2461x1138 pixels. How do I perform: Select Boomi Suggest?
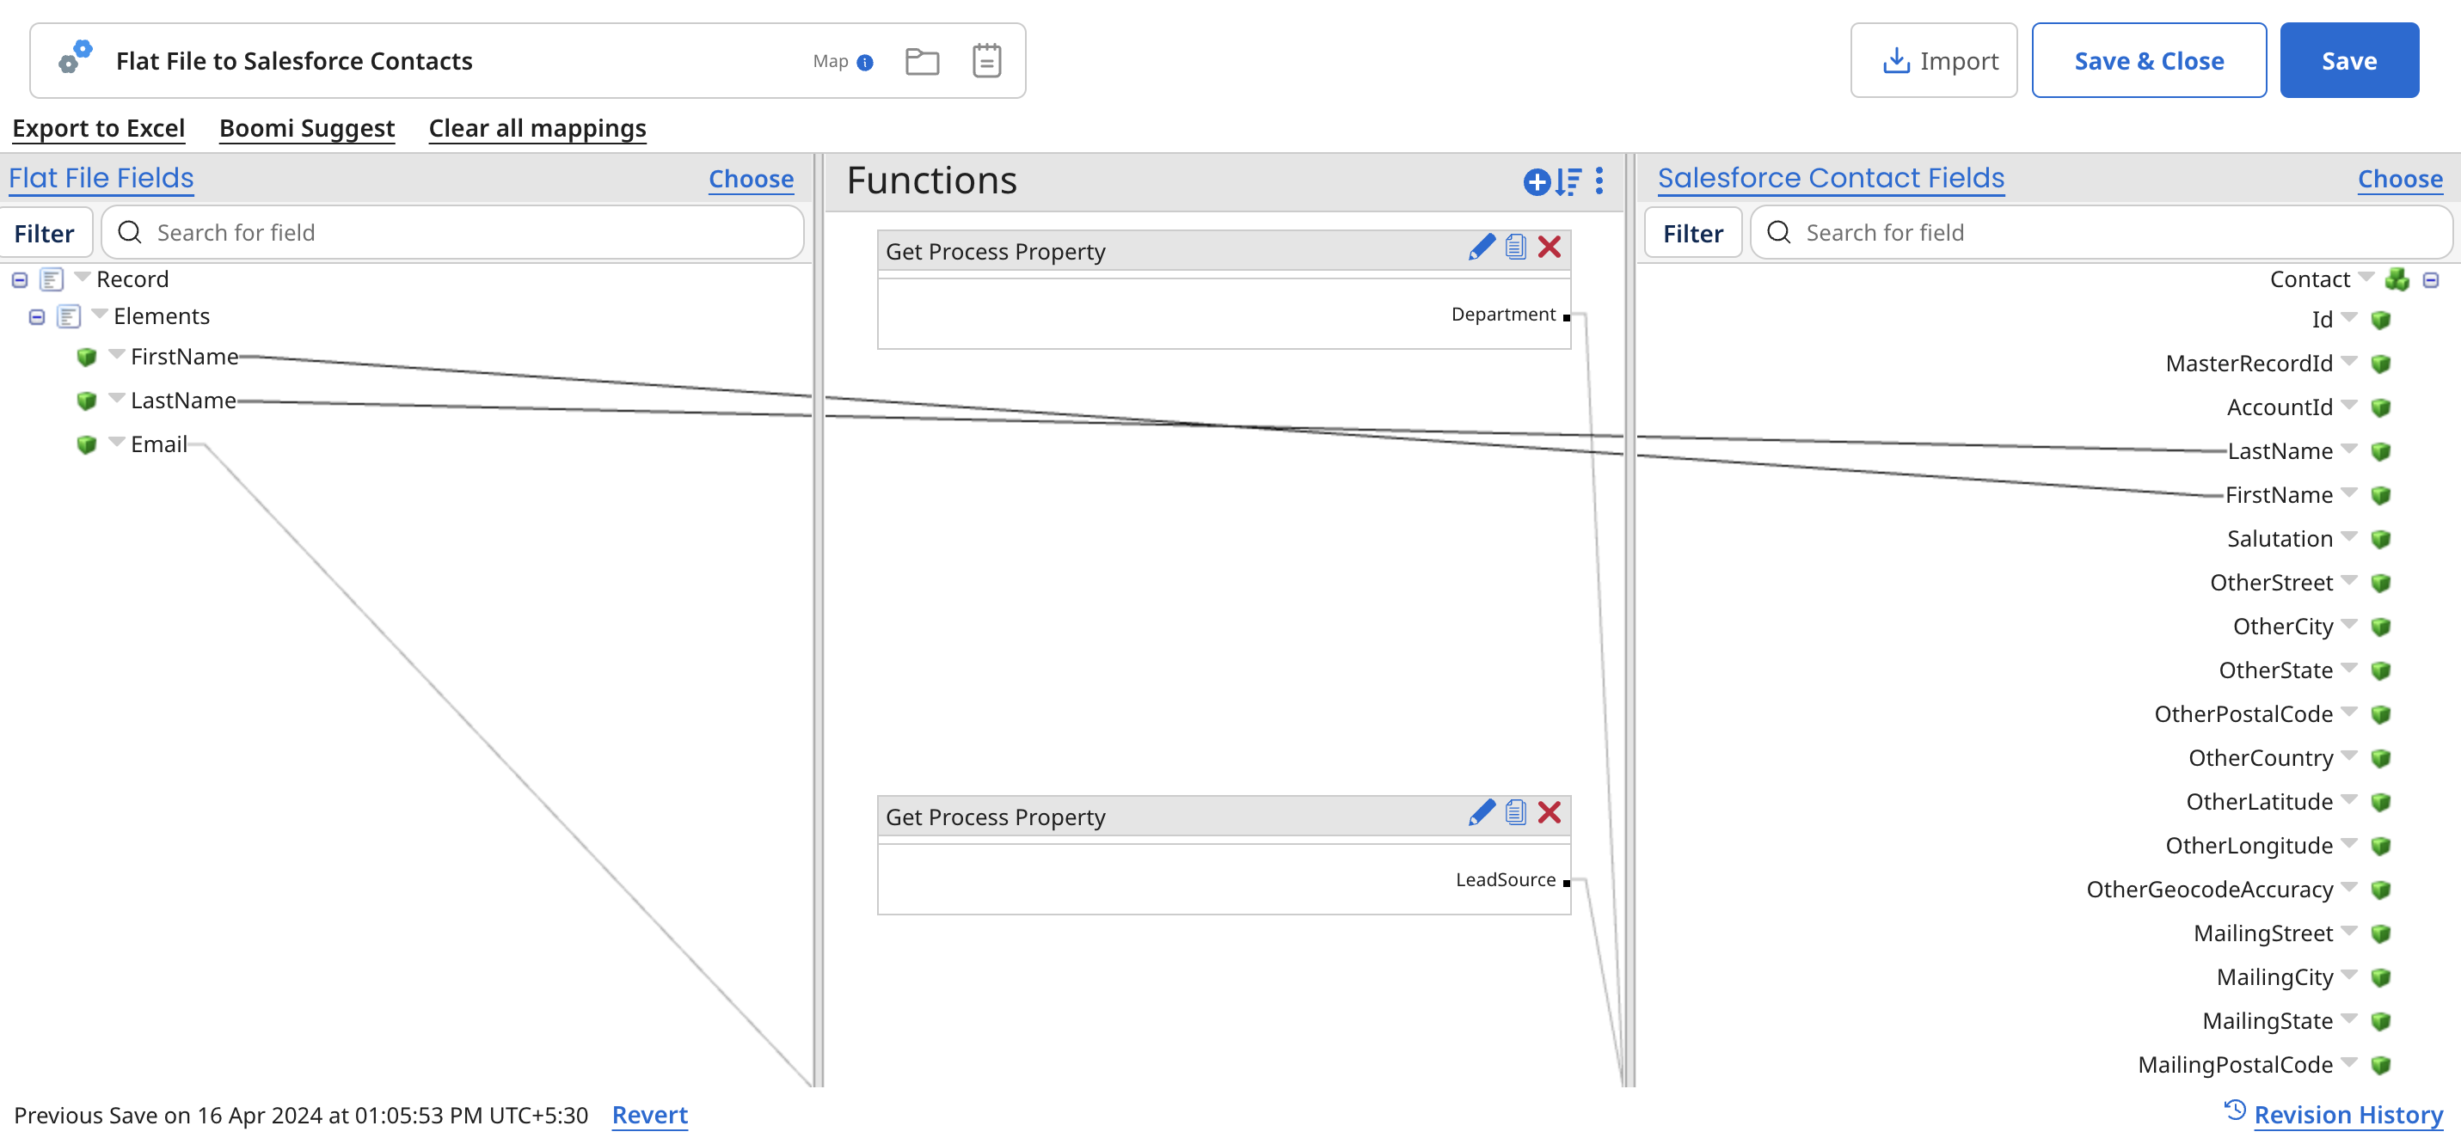pos(307,128)
